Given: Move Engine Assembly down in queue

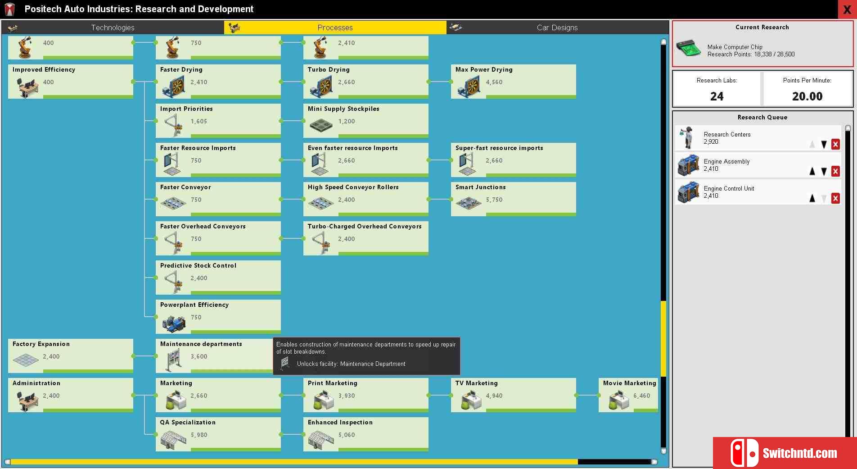Looking at the screenshot, I should click(824, 172).
